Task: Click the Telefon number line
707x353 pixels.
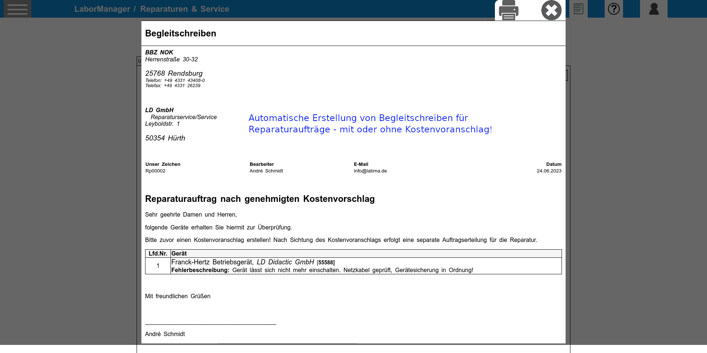Action: [x=175, y=81]
